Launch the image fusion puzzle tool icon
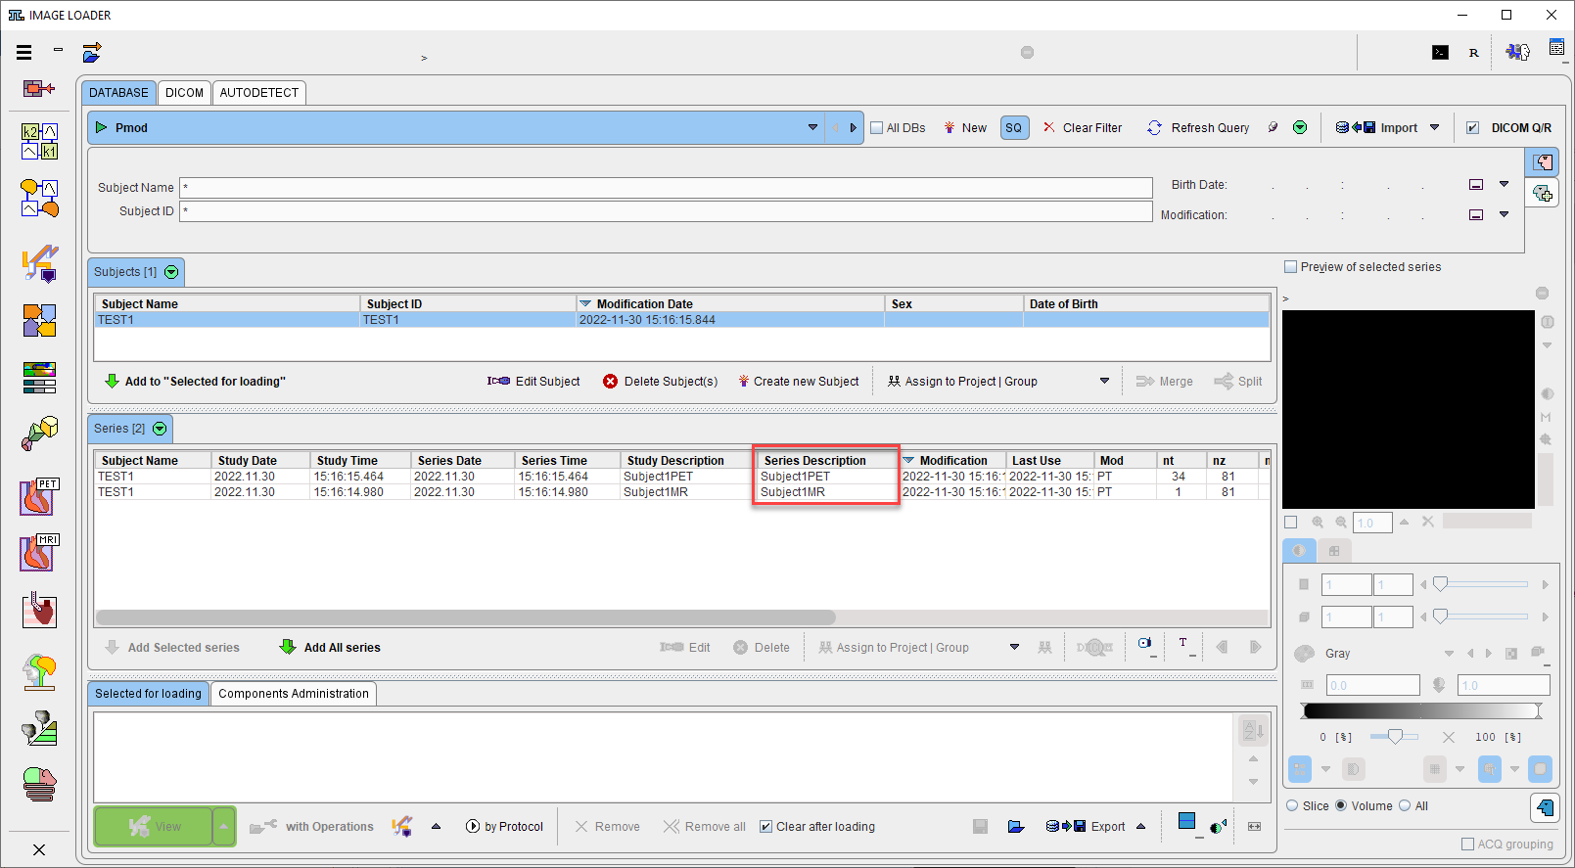 tap(39, 320)
